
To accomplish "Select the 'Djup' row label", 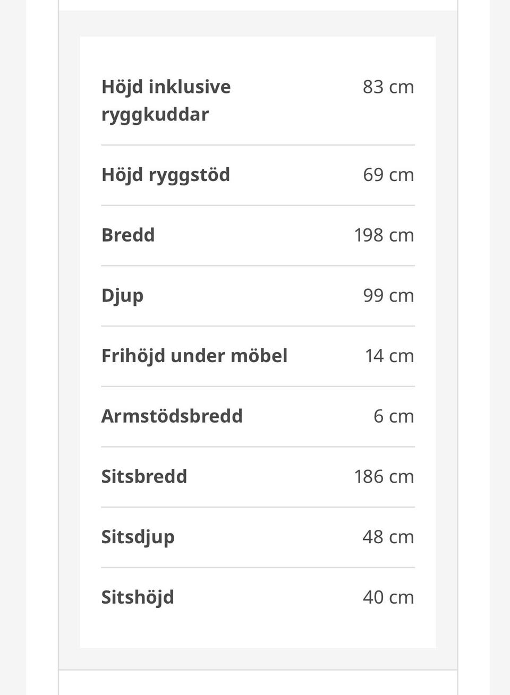I will click(122, 296).
